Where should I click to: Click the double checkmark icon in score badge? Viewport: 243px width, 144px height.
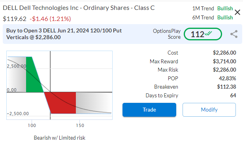208,33
